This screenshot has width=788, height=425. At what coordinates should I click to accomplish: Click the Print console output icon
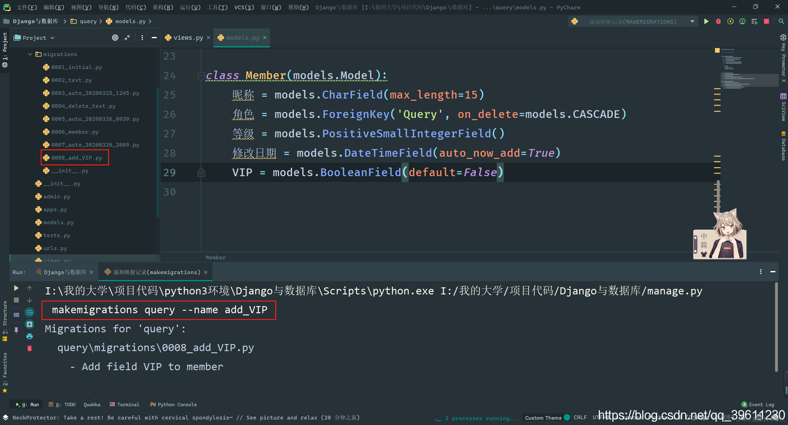30,336
